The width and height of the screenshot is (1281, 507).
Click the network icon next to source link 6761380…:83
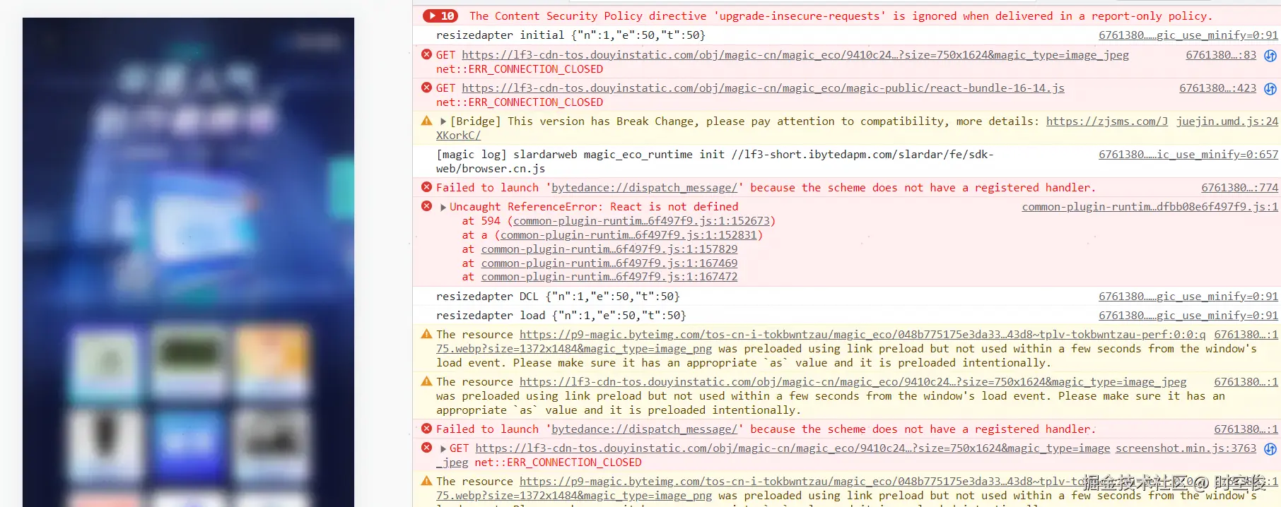pyautogui.click(x=1270, y=56)
